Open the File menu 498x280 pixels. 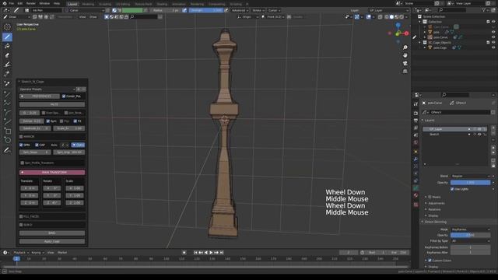(x=12, y=3)
